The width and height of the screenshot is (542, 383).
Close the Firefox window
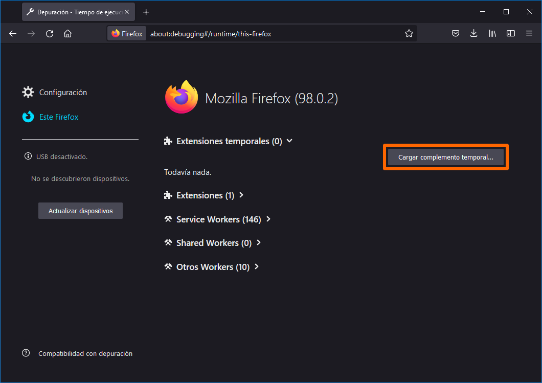(529, 12)
